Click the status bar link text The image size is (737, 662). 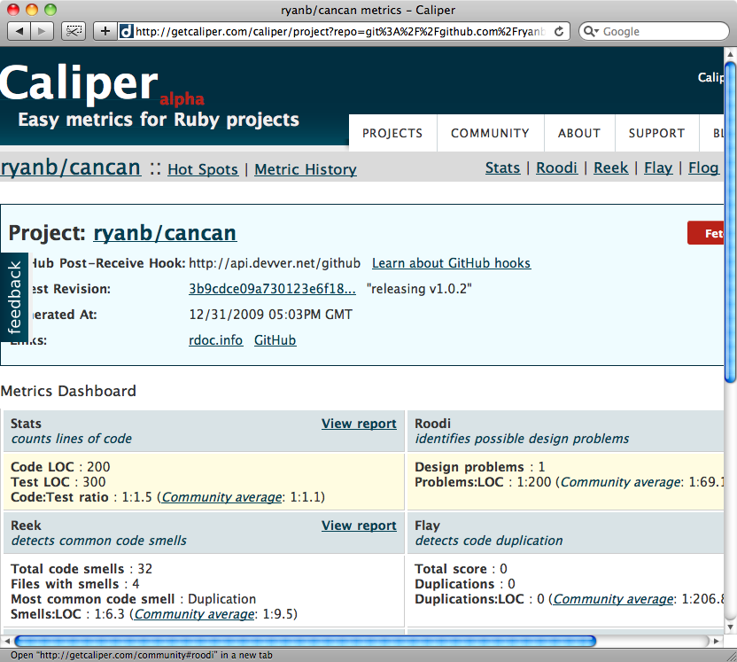(x=142, y=655)
